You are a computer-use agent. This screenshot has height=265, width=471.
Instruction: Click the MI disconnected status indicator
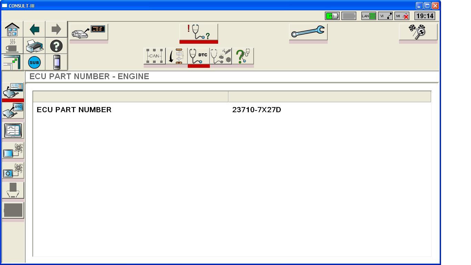402,16
